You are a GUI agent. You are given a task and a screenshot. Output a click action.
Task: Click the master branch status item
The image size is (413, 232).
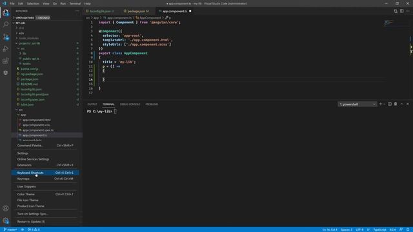click(x=10, y=229)
